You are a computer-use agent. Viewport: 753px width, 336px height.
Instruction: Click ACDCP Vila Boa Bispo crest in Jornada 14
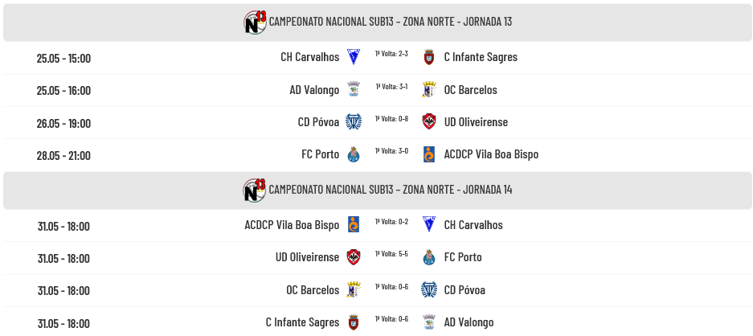pyautogui.click(x=354, y=224)
